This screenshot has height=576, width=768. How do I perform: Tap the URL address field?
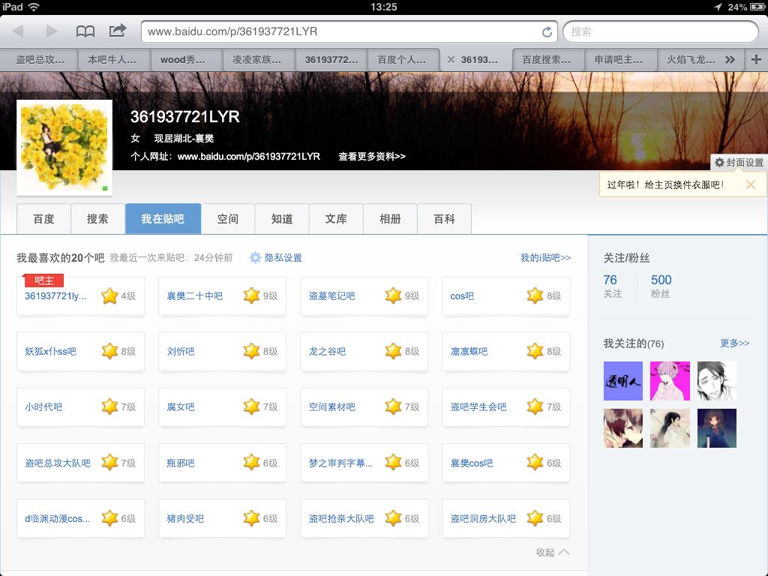coord(349,31)
